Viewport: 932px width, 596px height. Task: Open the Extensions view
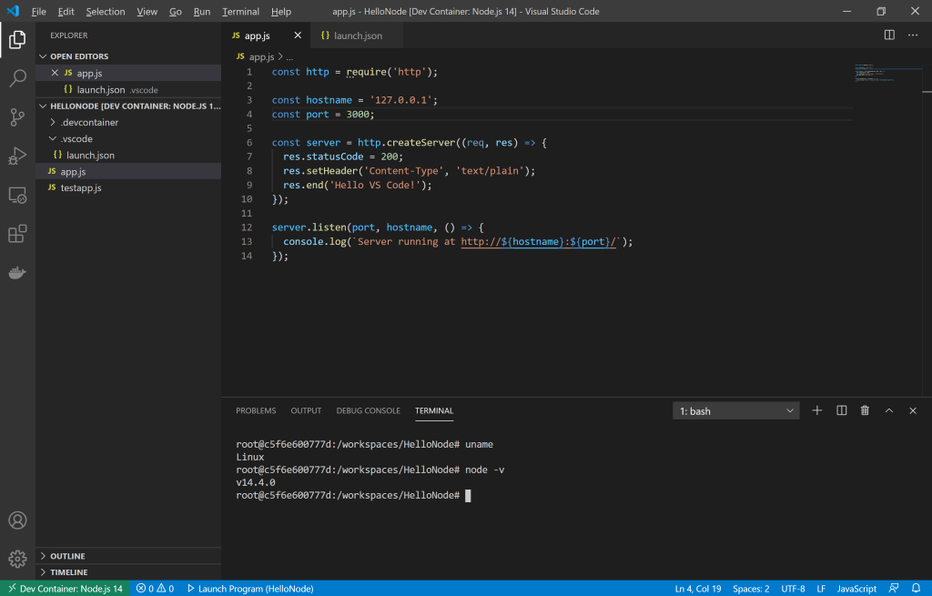17,234
